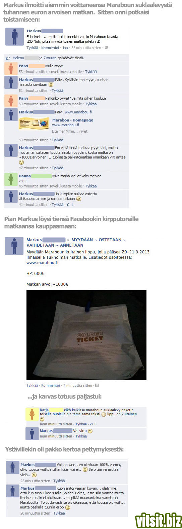
Task: Click the www.marabou.fi link in sale post
Action: [x=42, y=262]
